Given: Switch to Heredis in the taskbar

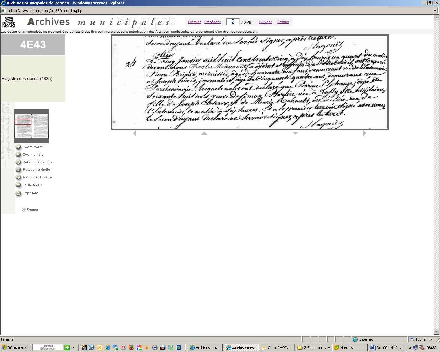Looking at the screenshot, I should point(349,348).
